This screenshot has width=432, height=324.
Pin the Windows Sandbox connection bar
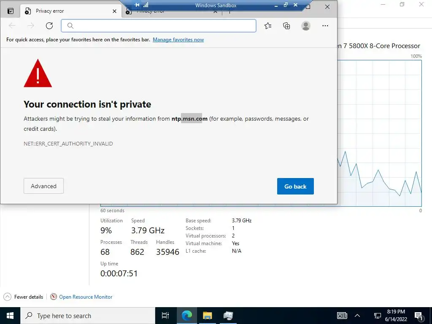pos(137,5)
